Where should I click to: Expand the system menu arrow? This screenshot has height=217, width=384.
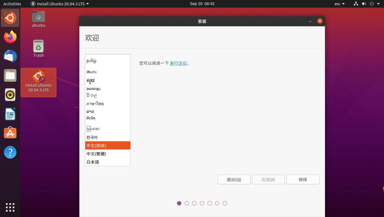click(378, 4)
